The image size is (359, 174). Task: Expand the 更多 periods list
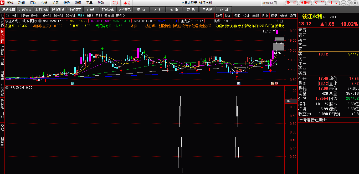tap(120, 16)
